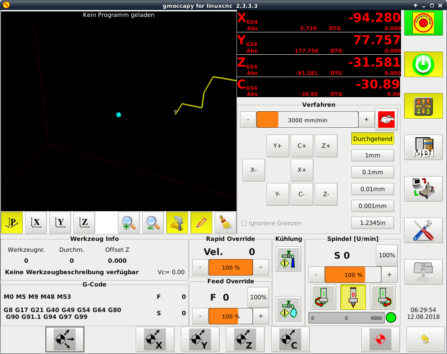The image size is (447, 354).
Task: Toggle tool path pencil icon
Action: [201, 223]
